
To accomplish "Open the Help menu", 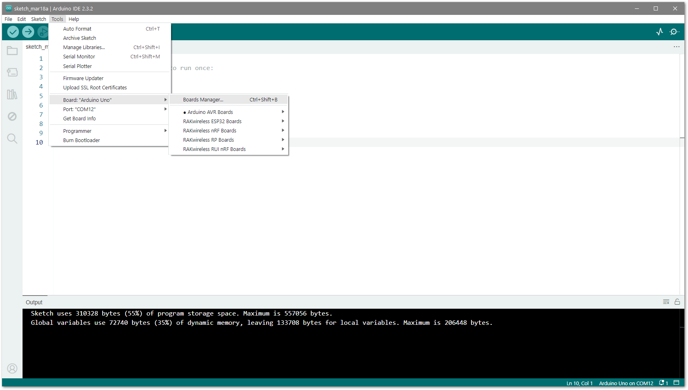I will coord(74,19).
